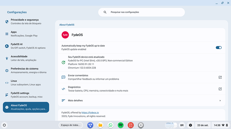Click the search magnifier icon
Image resolution: width=231 pixels, height=129 pixels.
tap(105, 12)
